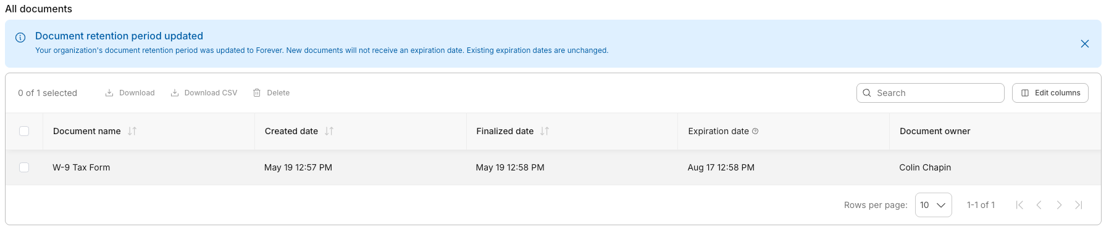This screenshot has width=1109, height=240.
Task: Jump to the last page icon
Action: click(x=1079, y=205)
